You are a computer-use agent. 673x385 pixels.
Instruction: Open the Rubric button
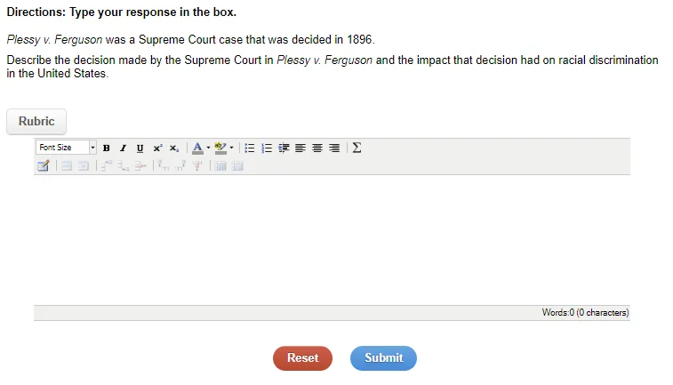36,122
